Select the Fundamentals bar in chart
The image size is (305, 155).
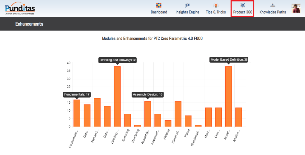coord(77,113)
